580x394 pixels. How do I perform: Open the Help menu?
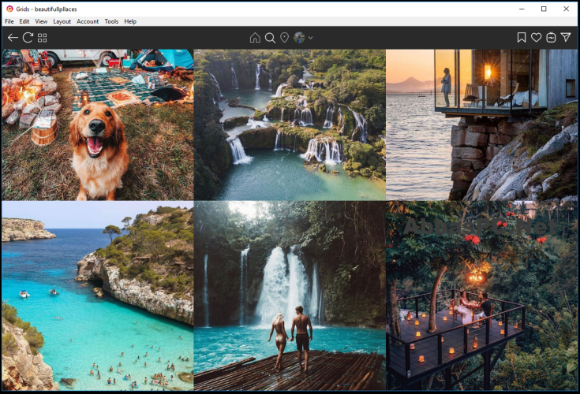pyautogui.click(x=130, y=21)
